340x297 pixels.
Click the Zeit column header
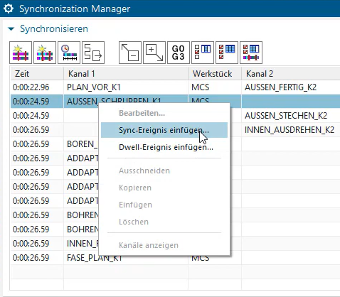coord(37,74)
